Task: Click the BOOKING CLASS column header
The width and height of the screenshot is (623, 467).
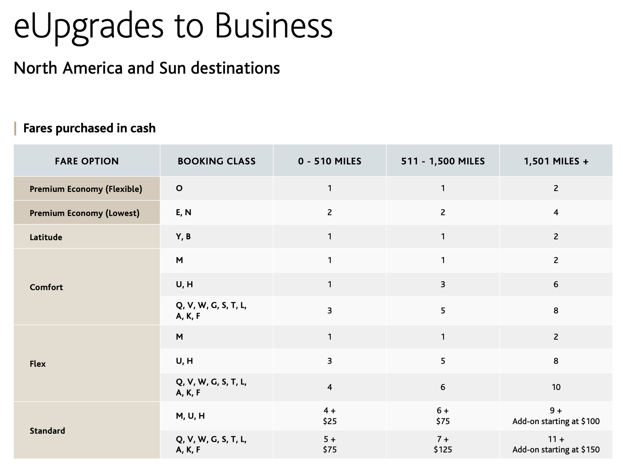Action: [x=217, y=161]
